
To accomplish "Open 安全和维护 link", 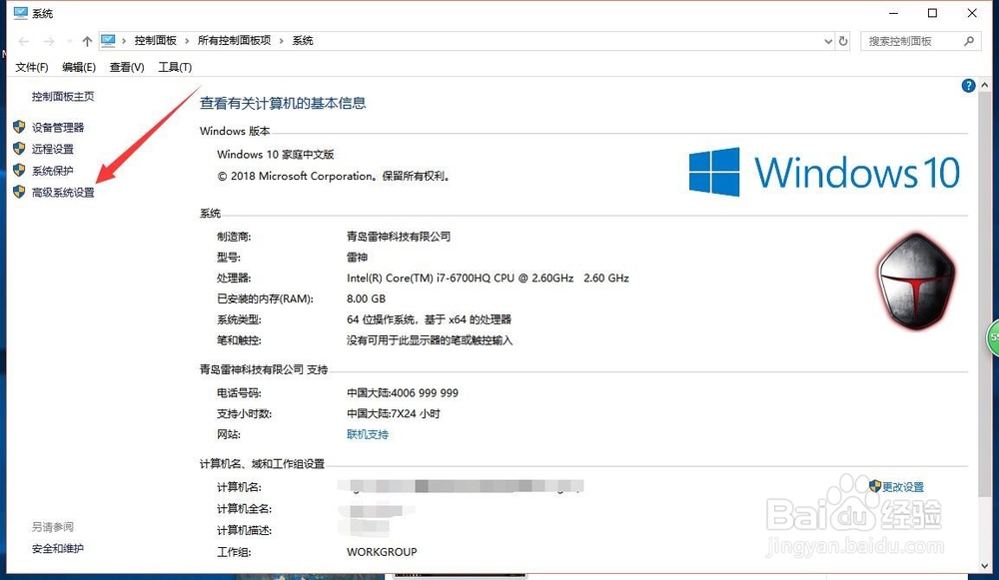I will tap(58, 548).
